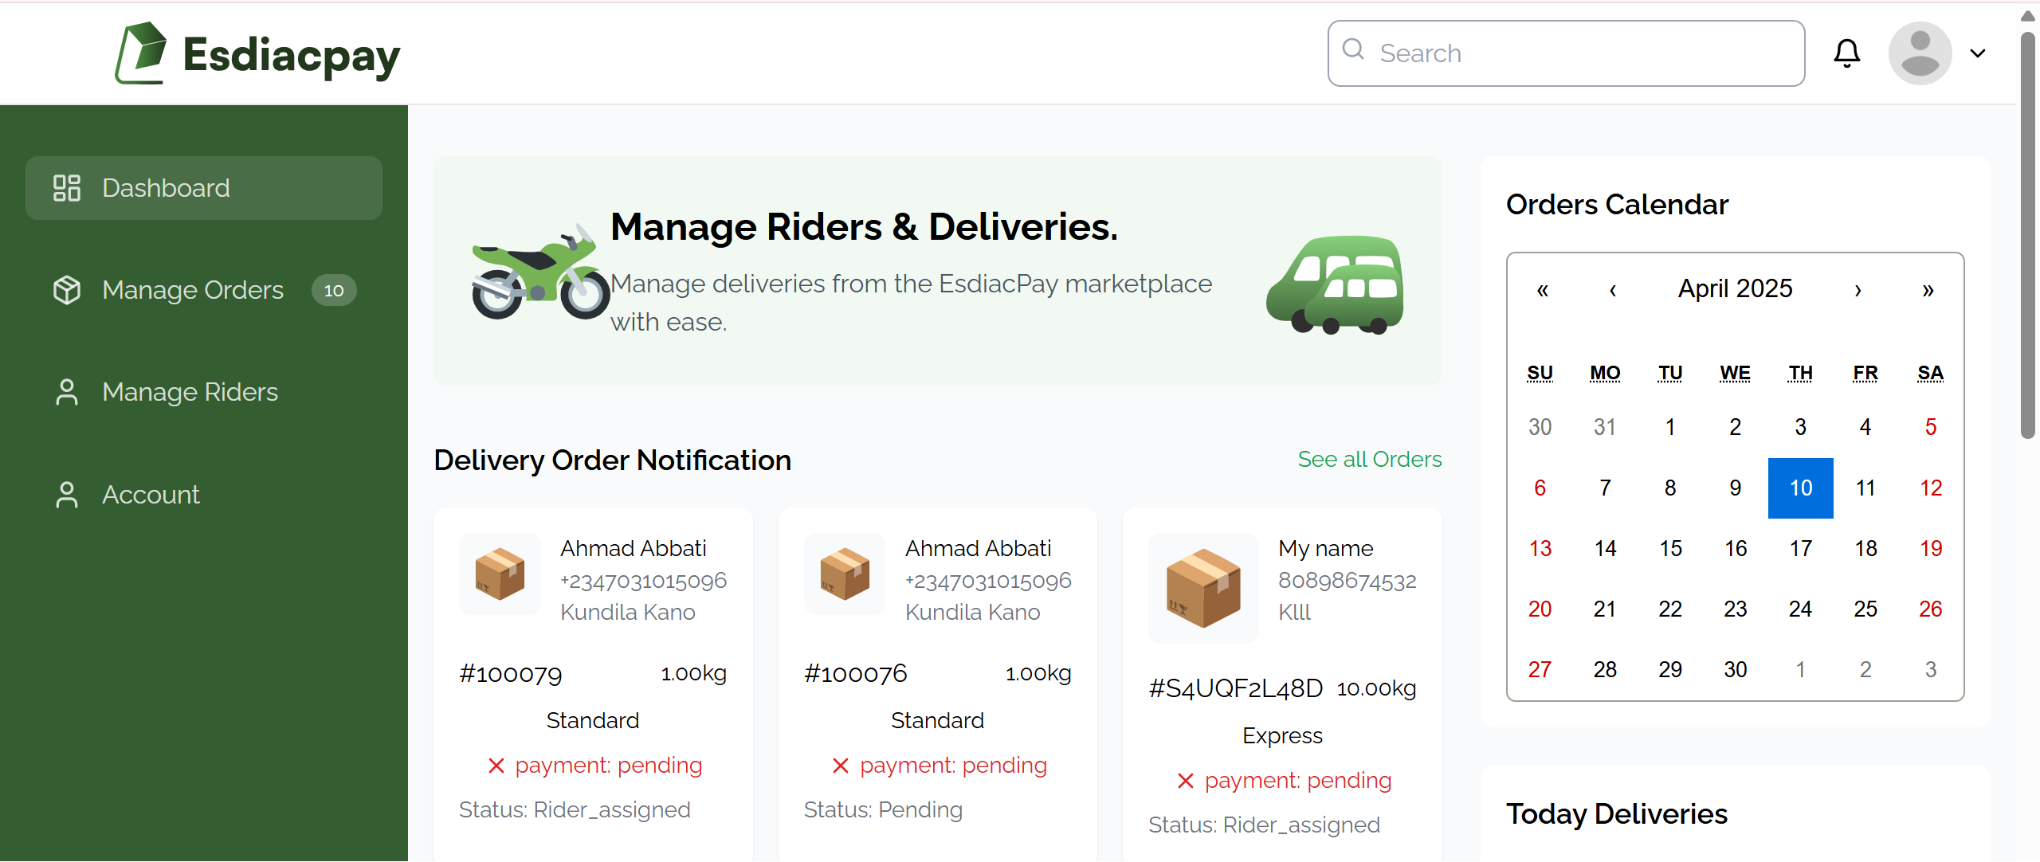Click the Esdiacpay logo icon

coord(141,53)
